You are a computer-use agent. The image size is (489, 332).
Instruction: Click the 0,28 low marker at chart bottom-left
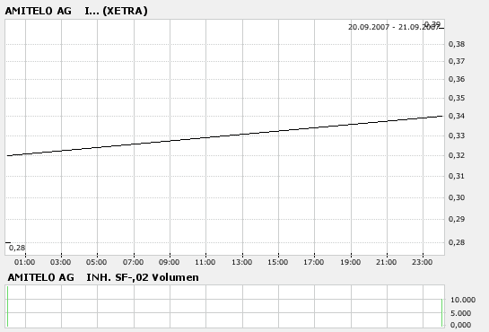click(17, 248)
